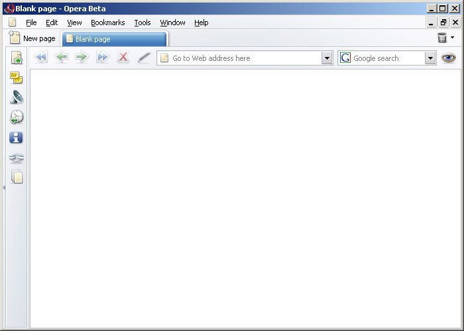Open the History panel clock icon

[17, 117]
